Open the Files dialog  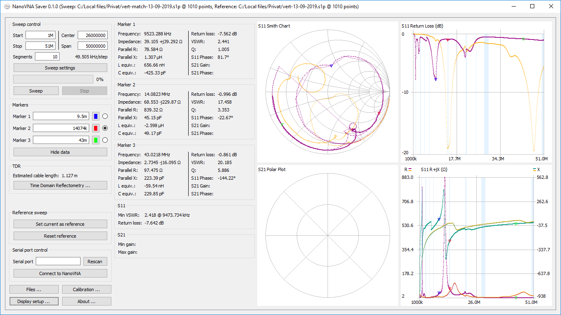(x=34, y=290)
